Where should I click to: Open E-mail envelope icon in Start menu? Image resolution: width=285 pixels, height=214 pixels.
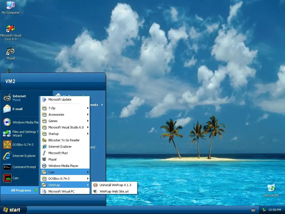pyautogui.click(x=7, y=109)
